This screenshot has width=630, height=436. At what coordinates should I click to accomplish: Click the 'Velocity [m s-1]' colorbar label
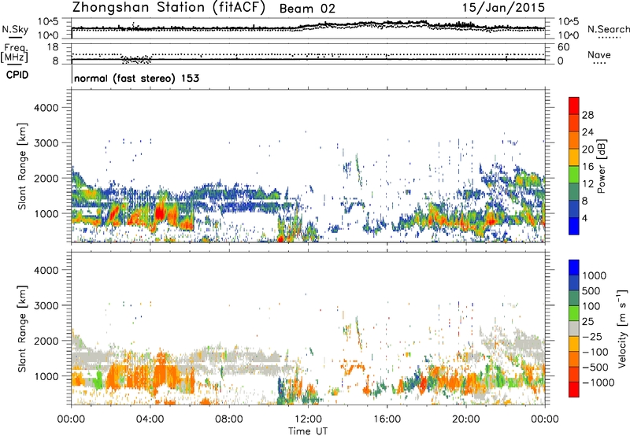(622, 328)
